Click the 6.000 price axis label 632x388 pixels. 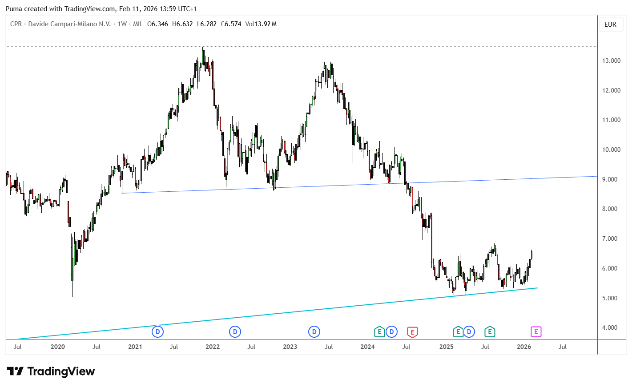point(610,268)
